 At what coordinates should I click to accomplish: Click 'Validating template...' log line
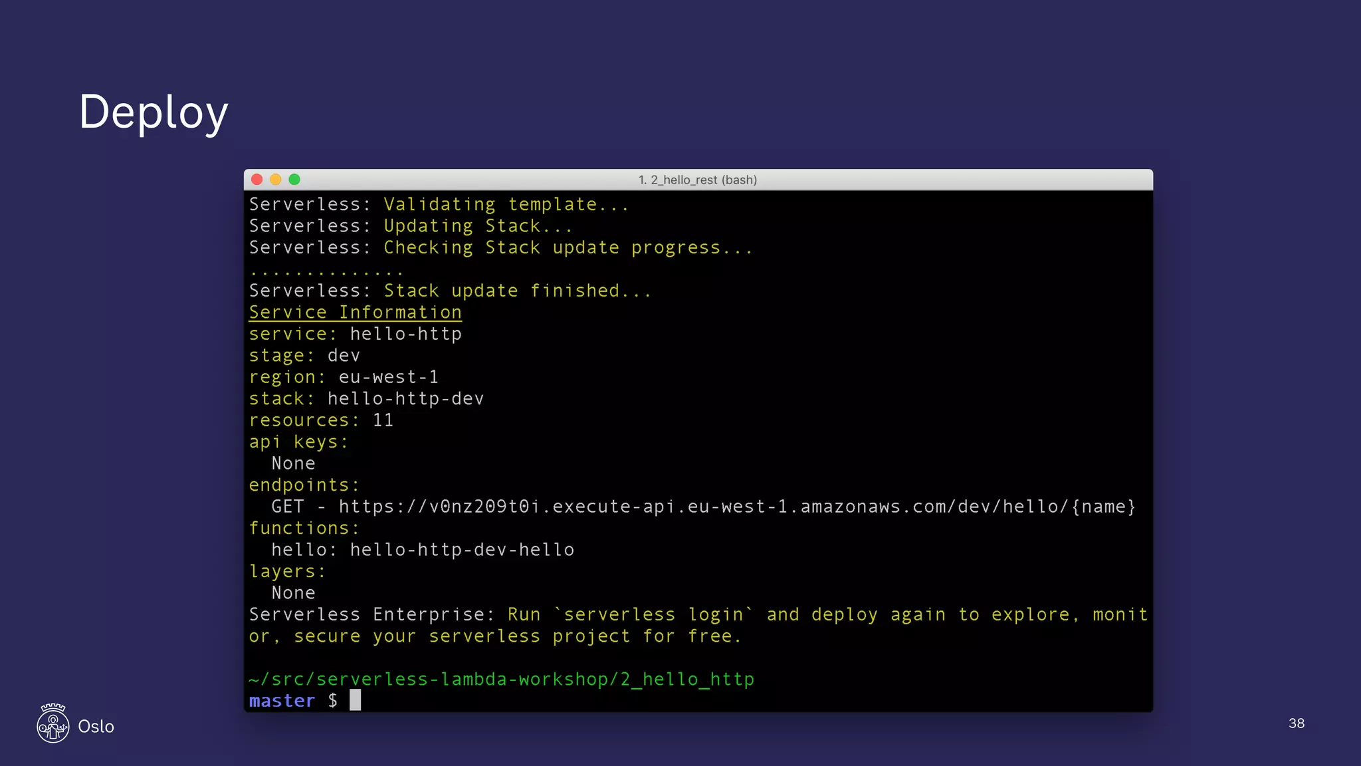(439, 204)
